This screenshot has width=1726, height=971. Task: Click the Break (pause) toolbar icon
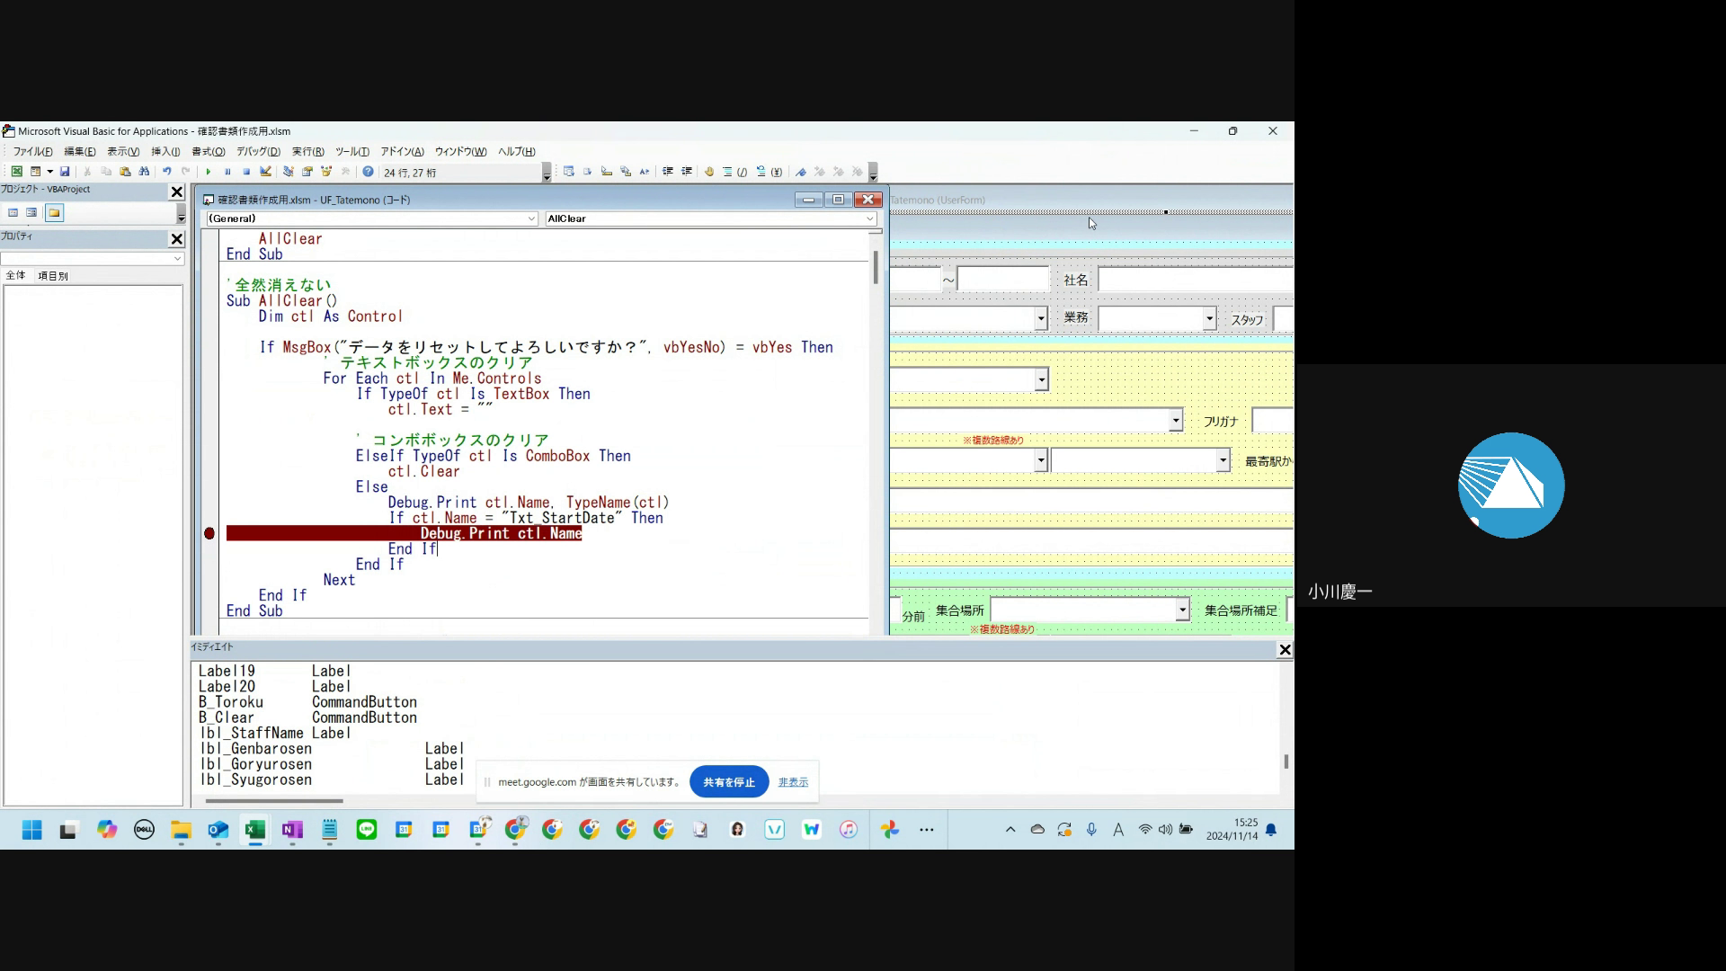coord(227,172)
